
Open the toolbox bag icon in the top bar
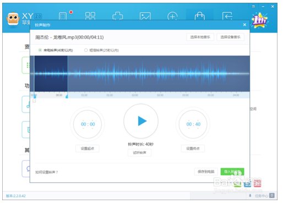[200, 16]
